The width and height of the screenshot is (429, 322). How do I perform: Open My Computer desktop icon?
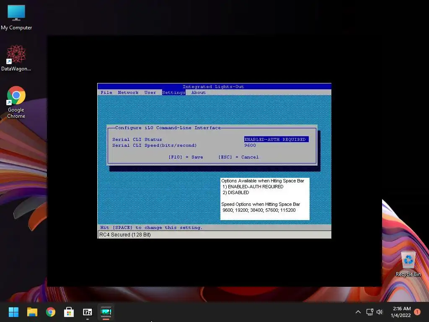coord(16,17)
